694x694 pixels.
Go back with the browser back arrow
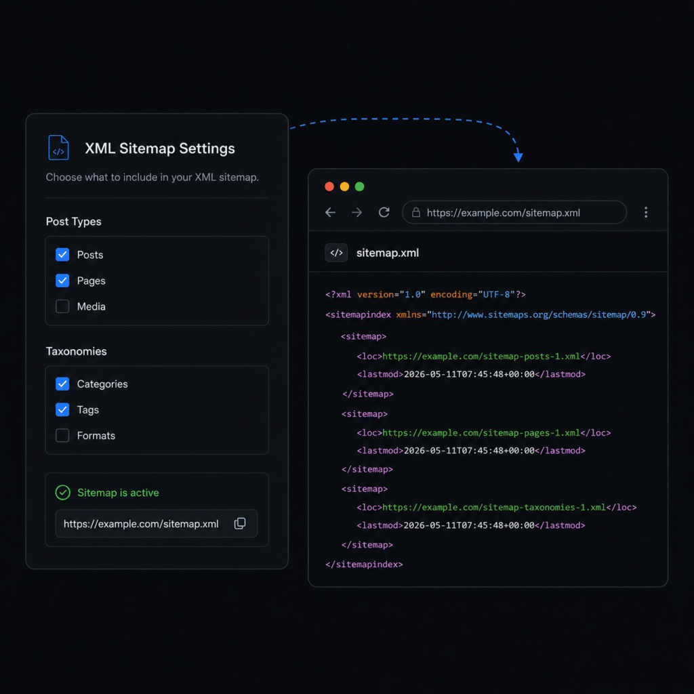330,212
